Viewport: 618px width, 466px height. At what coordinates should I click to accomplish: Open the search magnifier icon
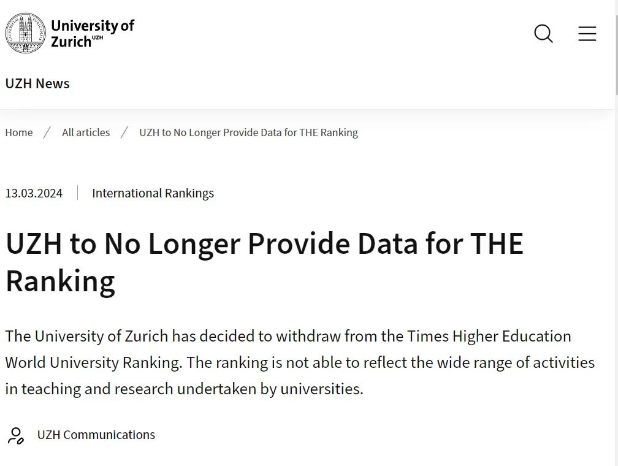point(543,34)
